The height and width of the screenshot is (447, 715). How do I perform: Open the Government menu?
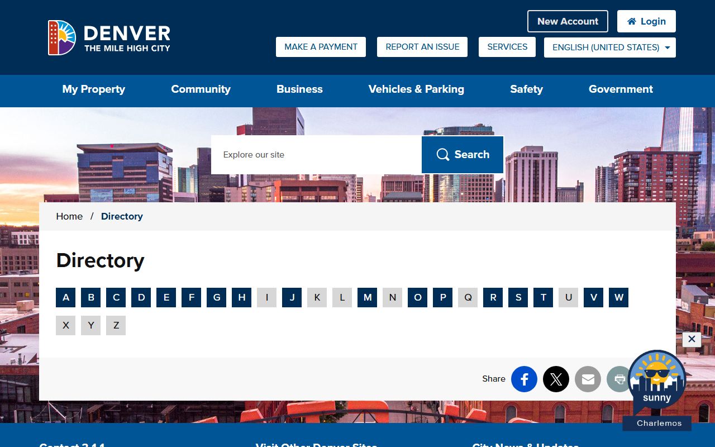[621, 89]
